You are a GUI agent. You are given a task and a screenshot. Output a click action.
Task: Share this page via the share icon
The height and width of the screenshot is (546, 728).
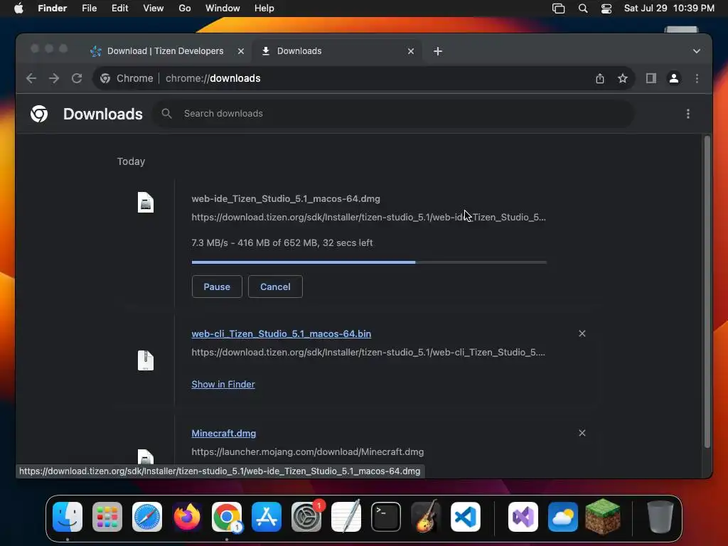(600, 78)
